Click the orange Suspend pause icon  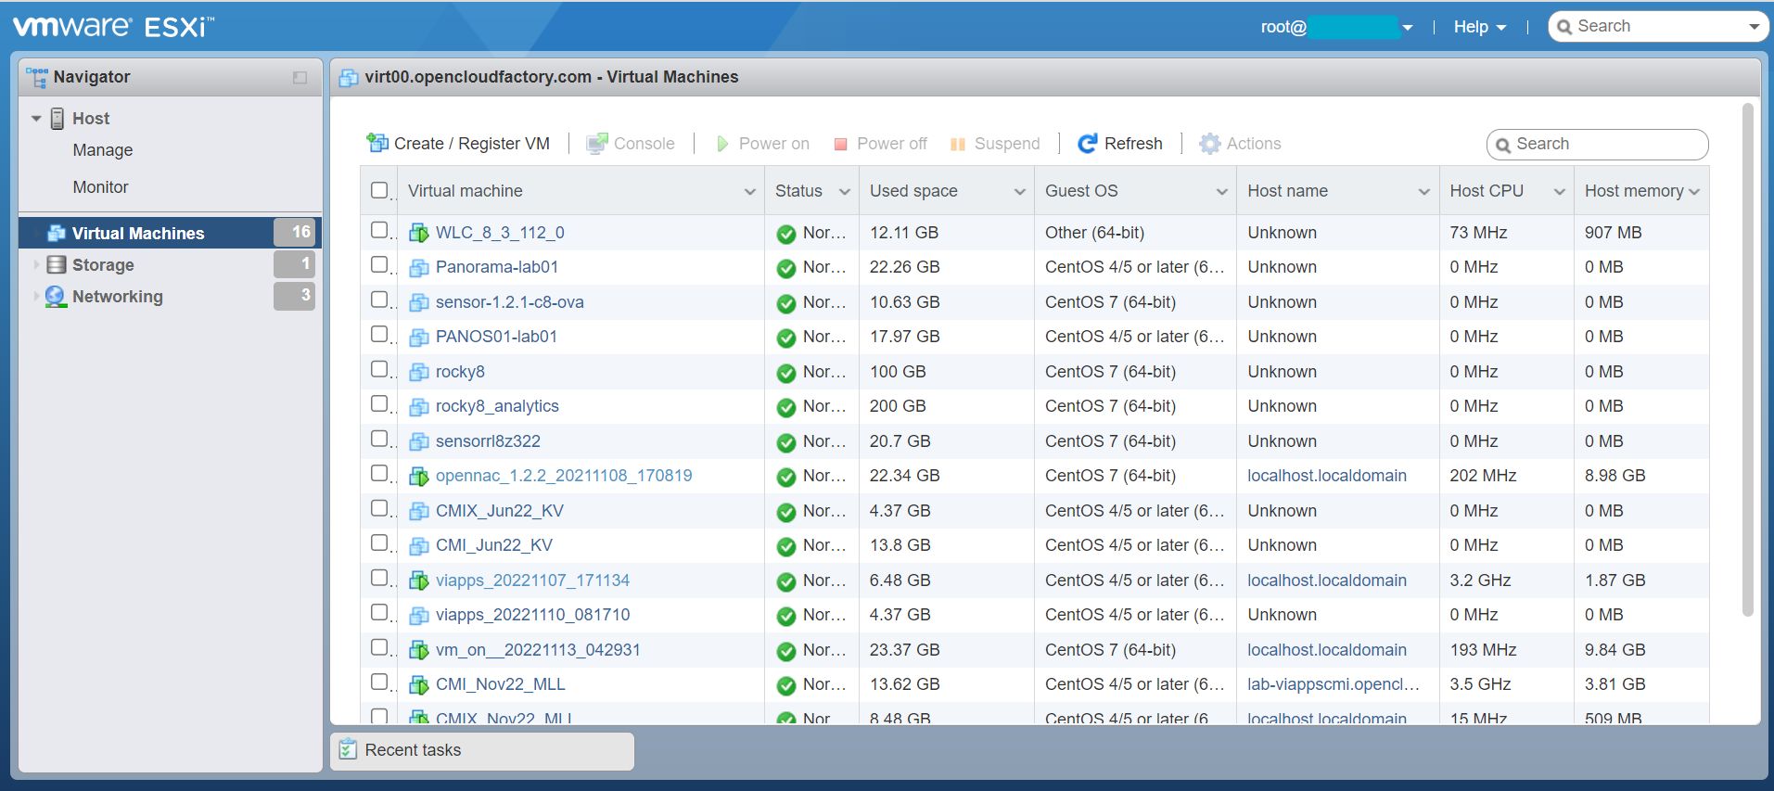(958, 144)
